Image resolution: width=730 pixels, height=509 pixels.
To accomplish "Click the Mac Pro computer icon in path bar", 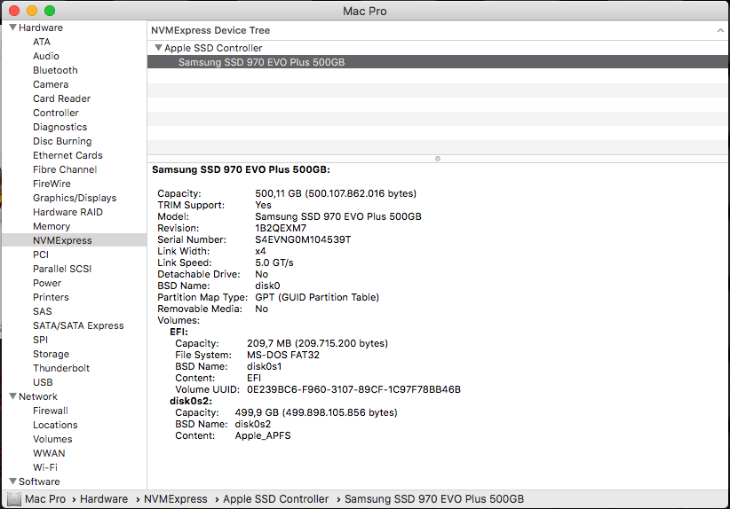I will pyautogui.click(x=14, y=499).
